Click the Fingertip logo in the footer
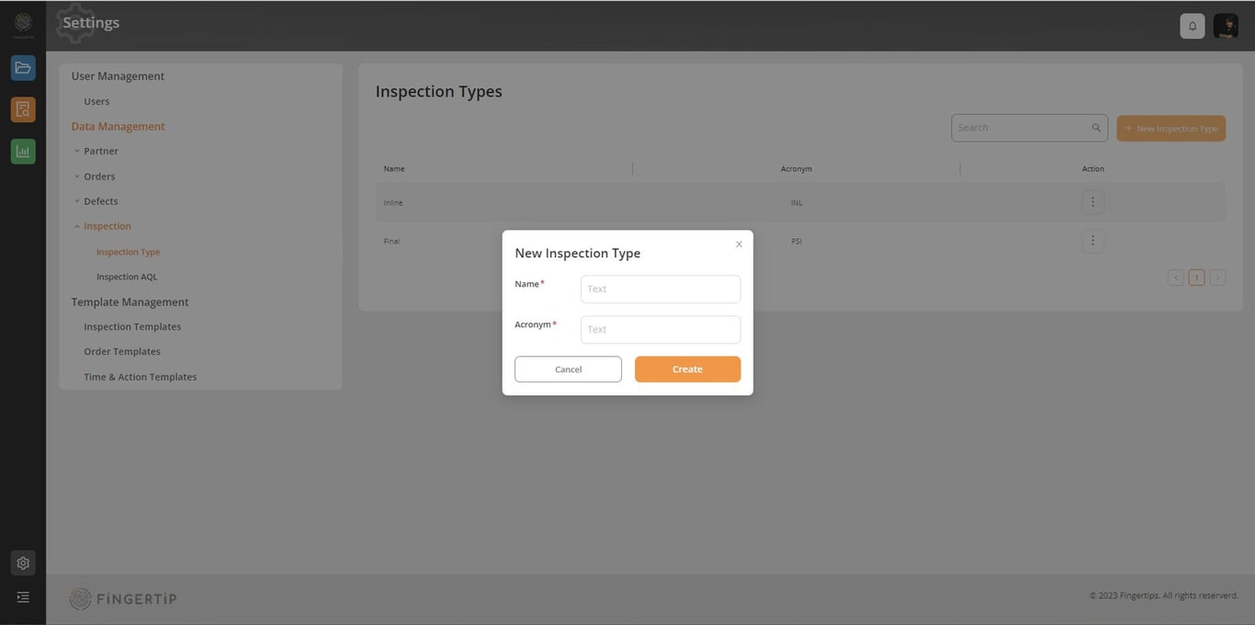Screen dimensions: 1255x625 [x=122, y=598]
